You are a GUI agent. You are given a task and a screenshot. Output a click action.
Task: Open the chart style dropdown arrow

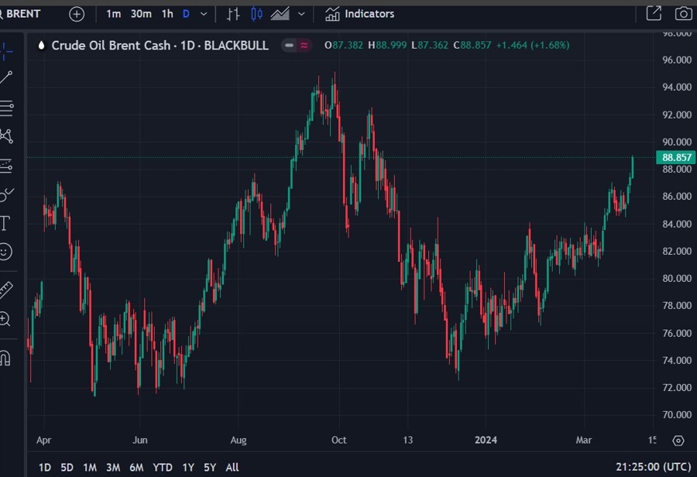301,14
